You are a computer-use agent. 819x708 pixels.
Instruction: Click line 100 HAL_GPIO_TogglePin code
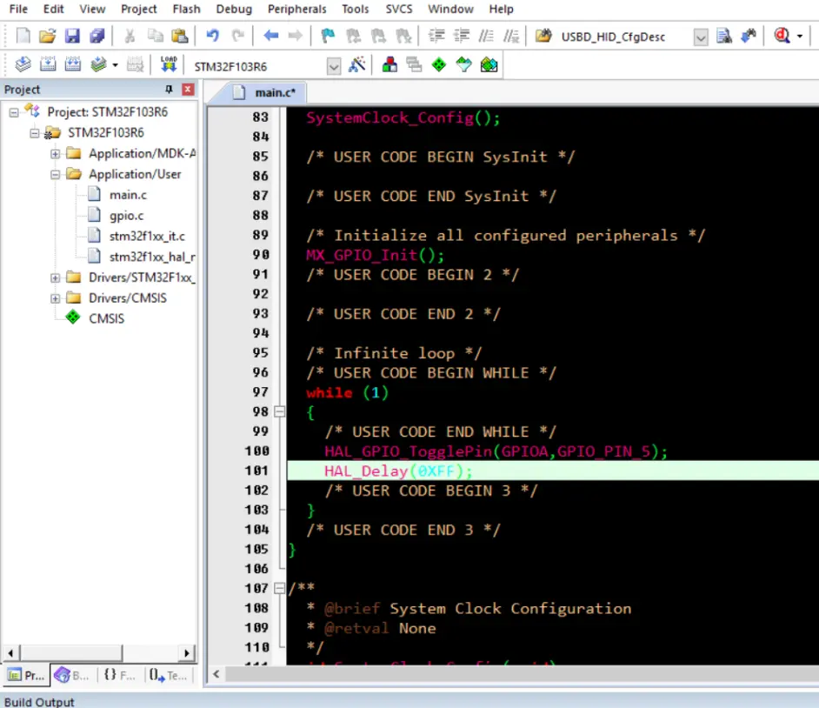(496, 451)
